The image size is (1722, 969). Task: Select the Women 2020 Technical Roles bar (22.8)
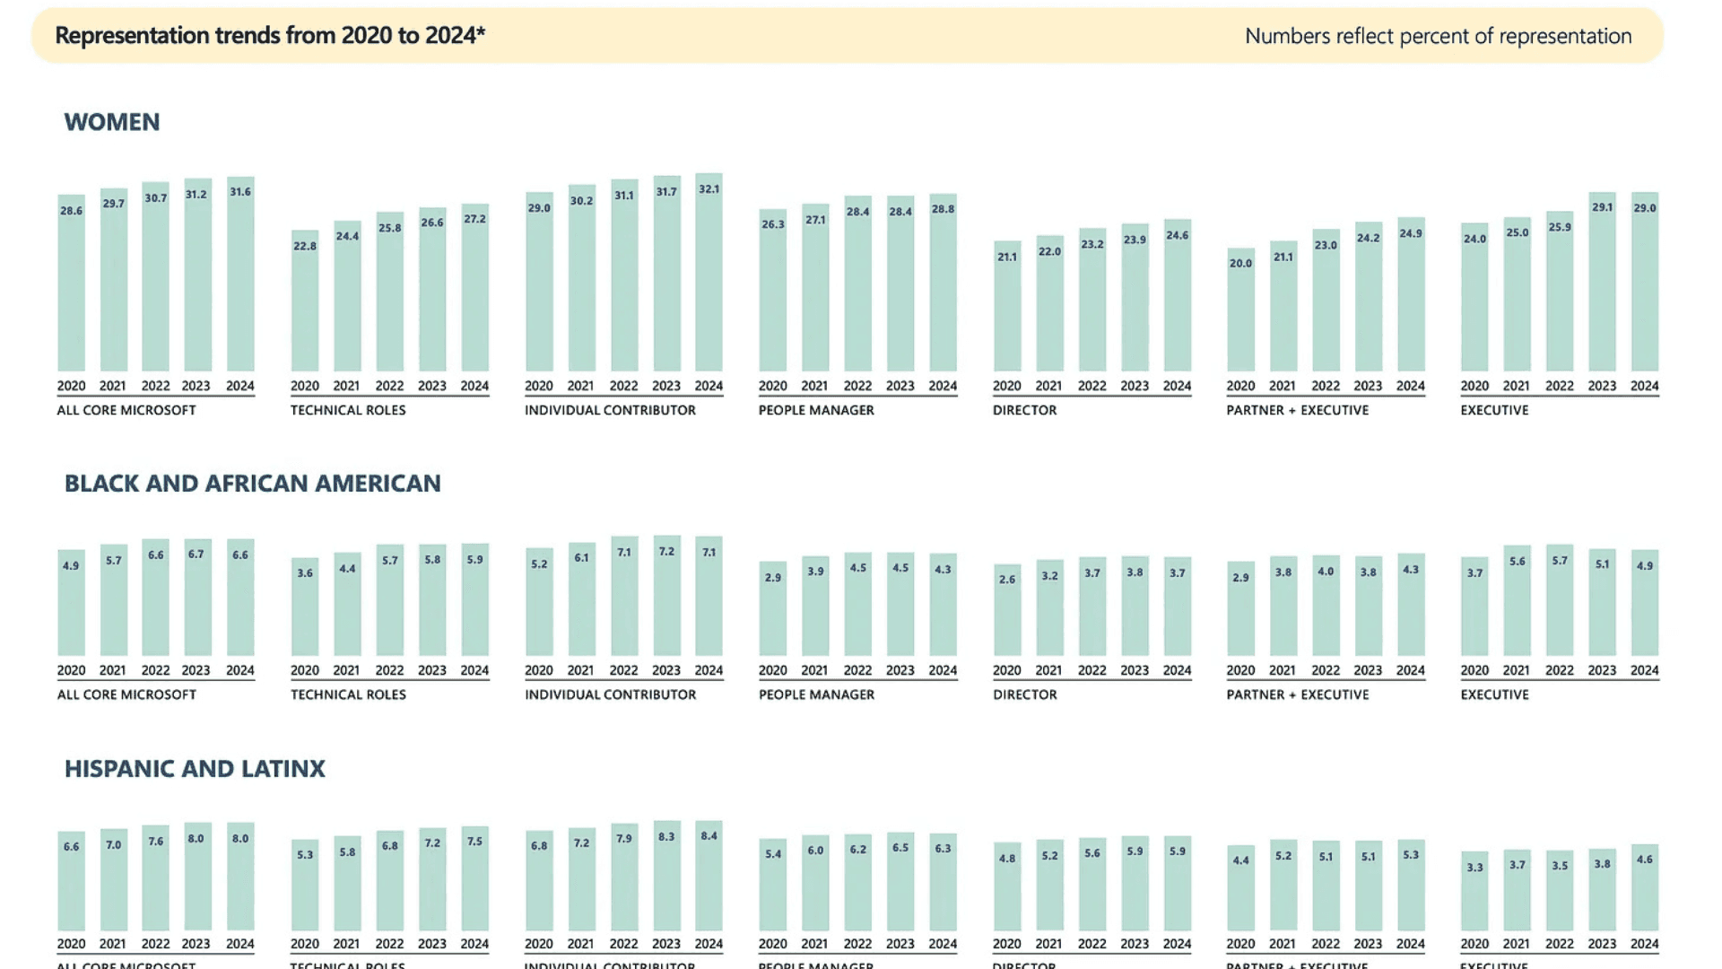click(x=305, y=301)
